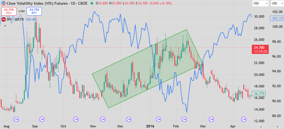
Task: Toggle auto scale B for SPX axis
Action: click(x=277, y=126)
